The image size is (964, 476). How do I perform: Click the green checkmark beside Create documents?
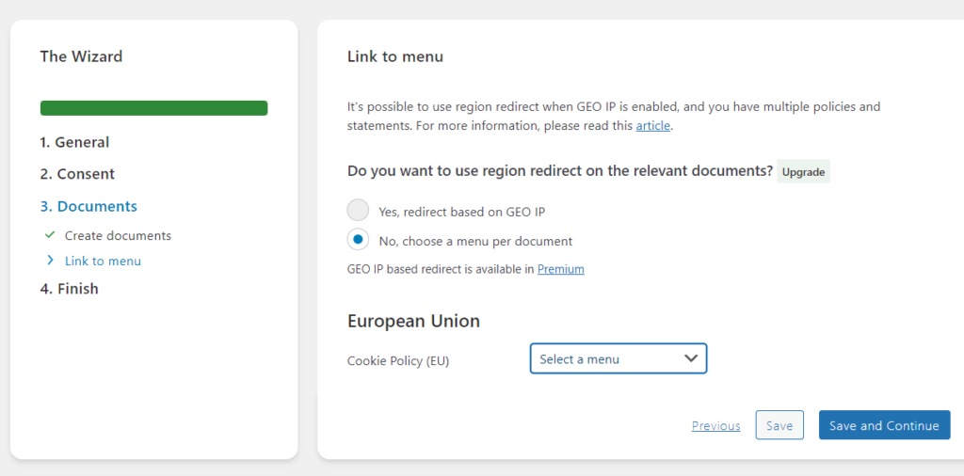[50, 235]
